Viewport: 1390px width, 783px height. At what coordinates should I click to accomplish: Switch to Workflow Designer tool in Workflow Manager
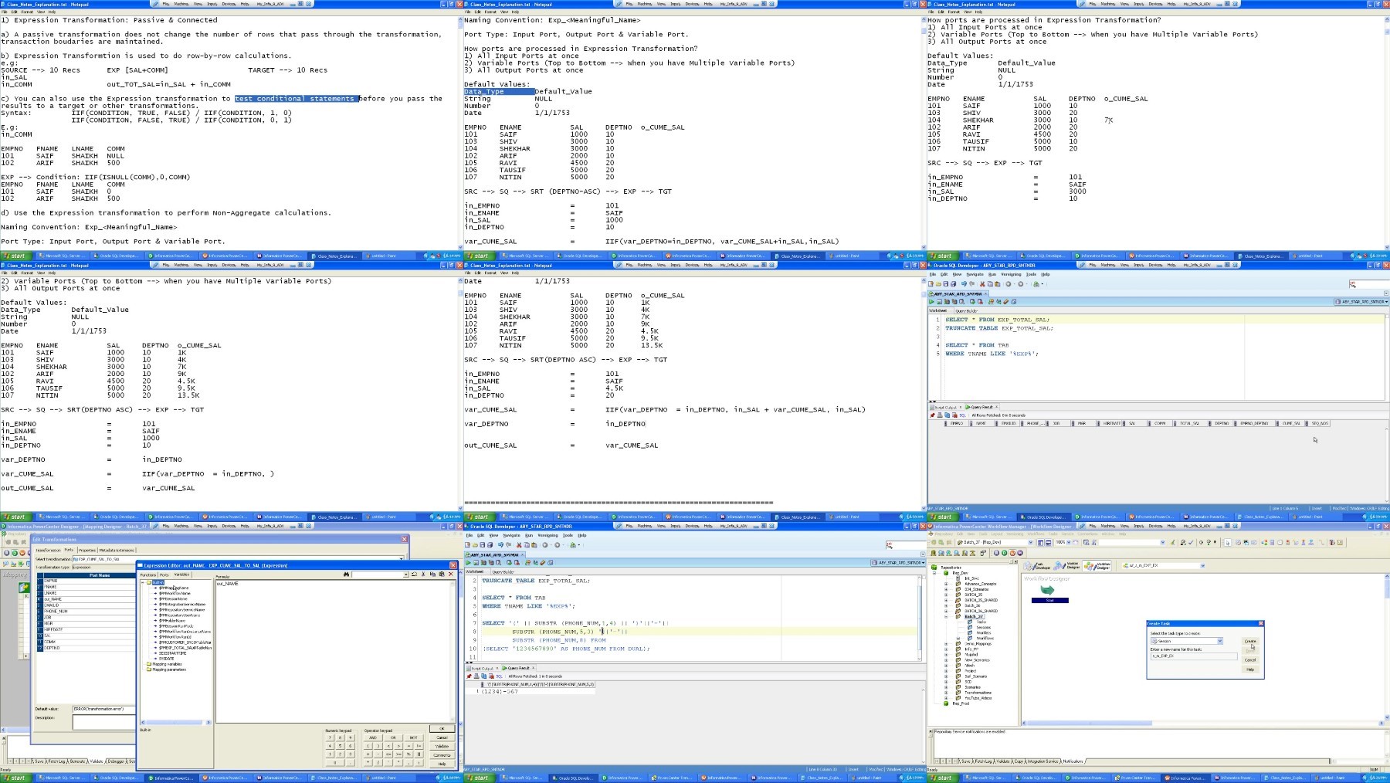tap(1097, 566)
